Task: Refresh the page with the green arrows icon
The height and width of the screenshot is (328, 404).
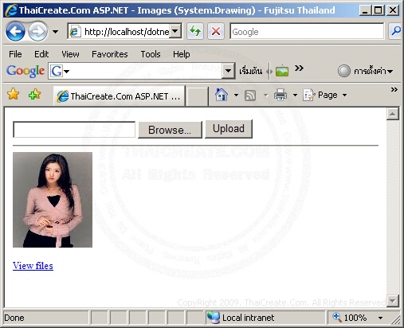Action: (x=195, y=32)
